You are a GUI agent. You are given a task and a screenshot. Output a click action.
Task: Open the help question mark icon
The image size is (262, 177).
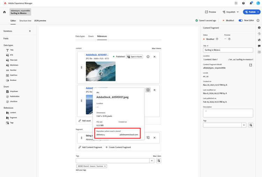(243, 3)
